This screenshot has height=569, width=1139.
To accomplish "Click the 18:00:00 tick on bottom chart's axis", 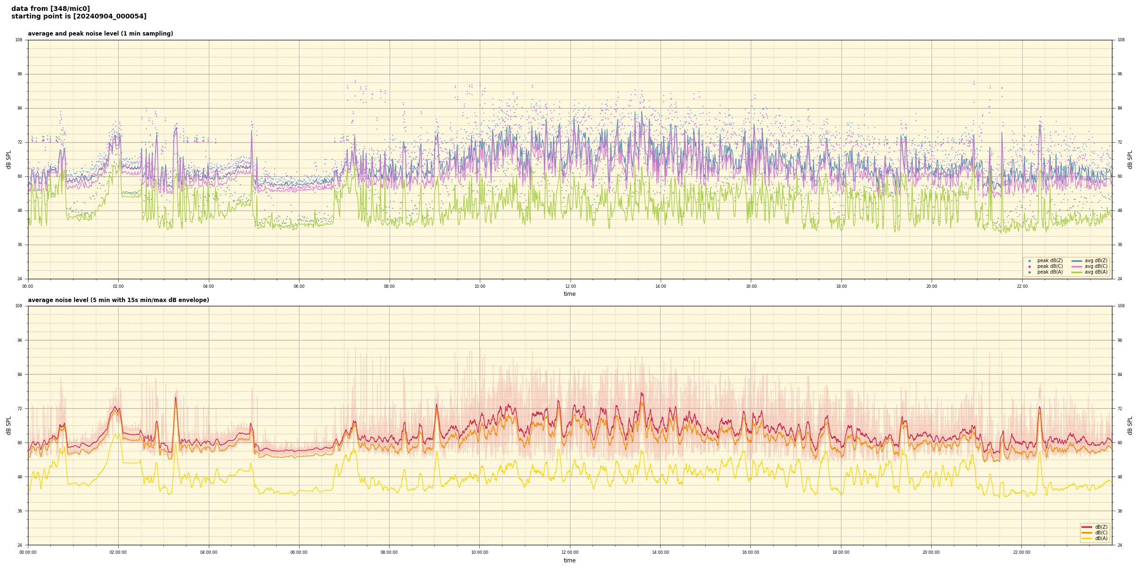I will [x=841, y=552].
